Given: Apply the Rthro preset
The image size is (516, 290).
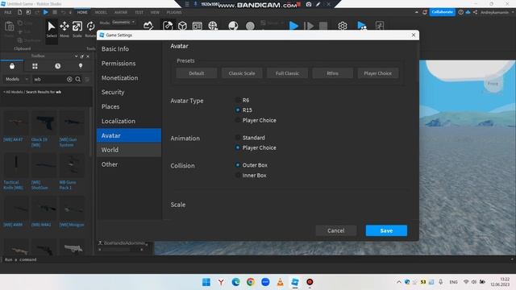Looking at the screenshot, I should click(333, 73).
